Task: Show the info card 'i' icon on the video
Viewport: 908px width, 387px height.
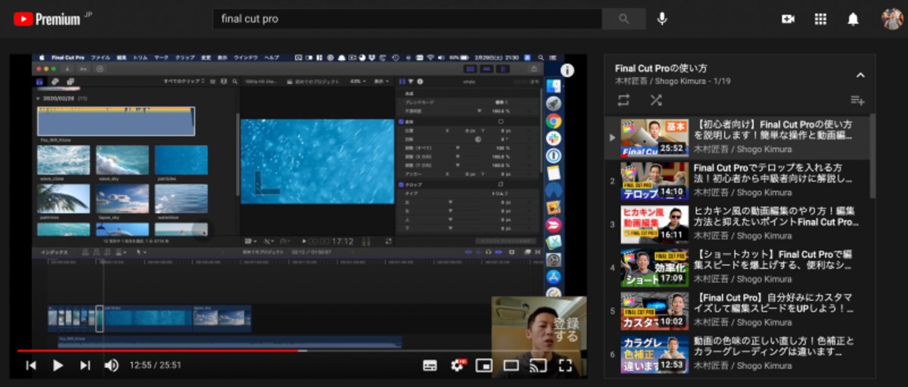Action: click(x=567, y=71)
